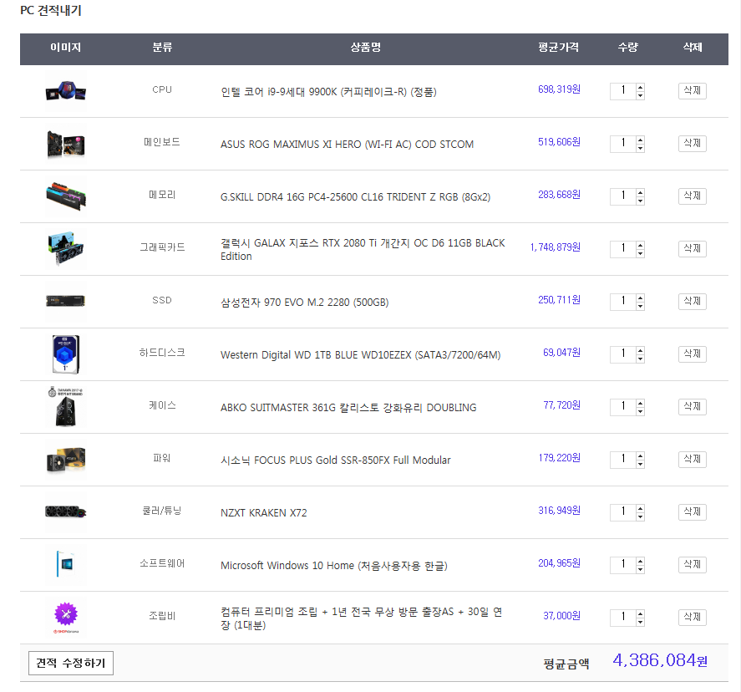Delete the SSD row
The image size is (741, 692).
coord(693,301)
